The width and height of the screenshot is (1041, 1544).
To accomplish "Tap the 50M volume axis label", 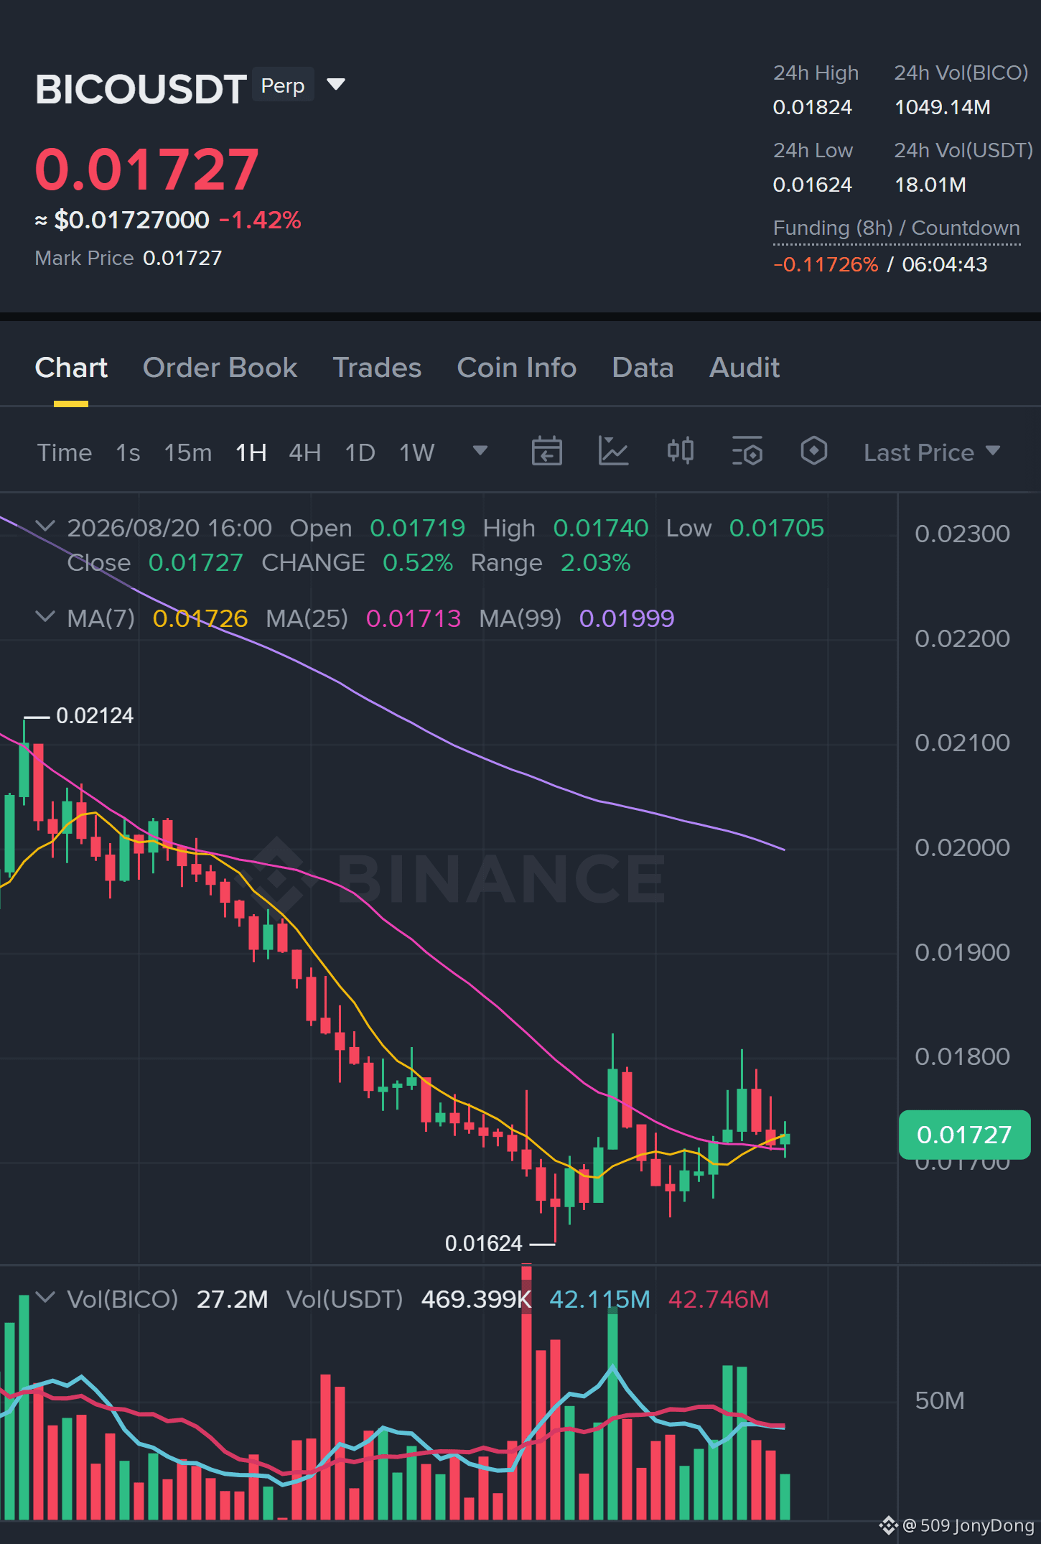I will tap(940, 1400).
